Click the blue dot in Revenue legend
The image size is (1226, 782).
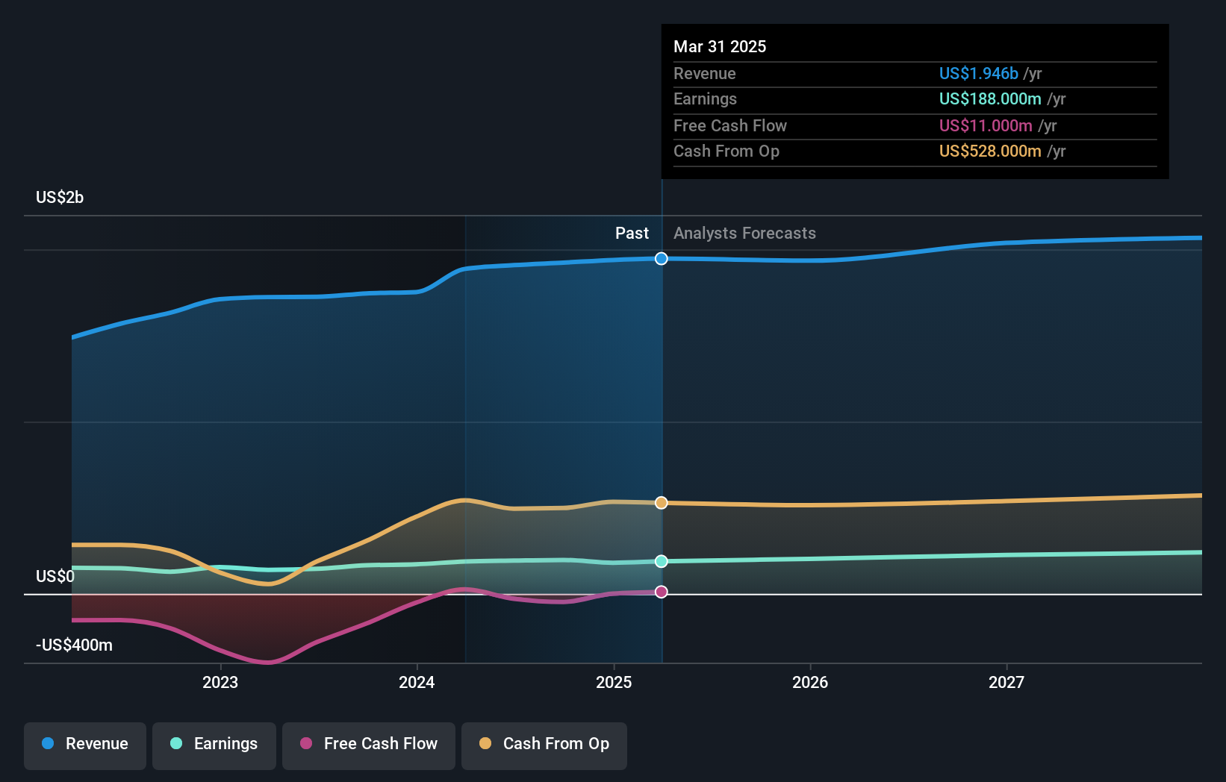click(48, 743)
